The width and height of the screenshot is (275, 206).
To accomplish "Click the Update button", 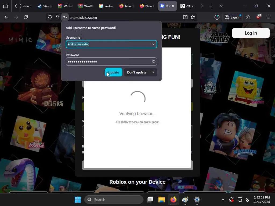I will [114, 72].
